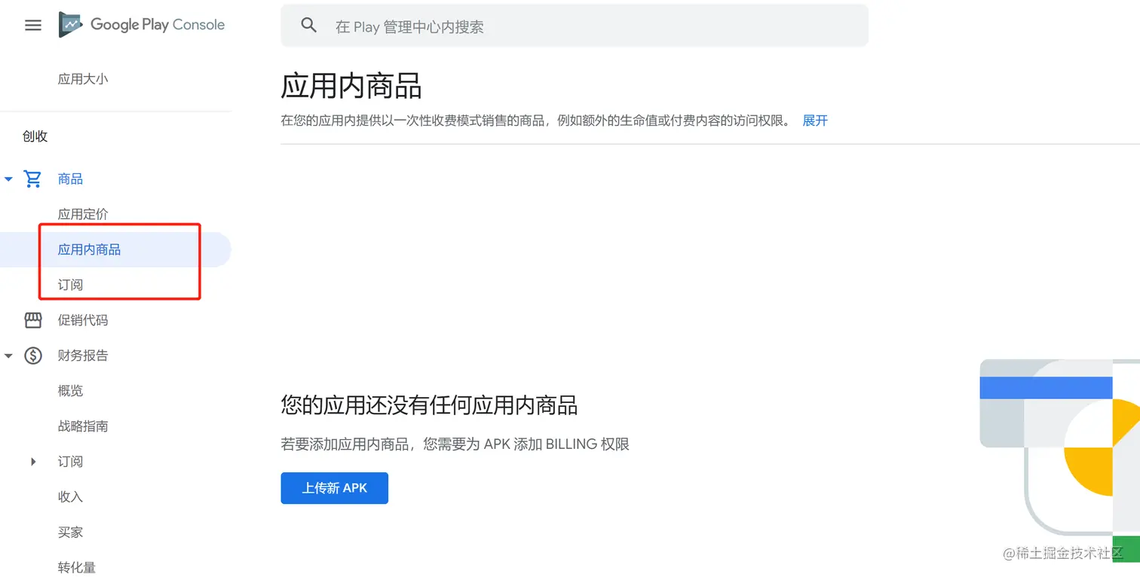Click the Google Play Console logo
The width and height of the screenshot is (1140, 577).
[142, 25]
